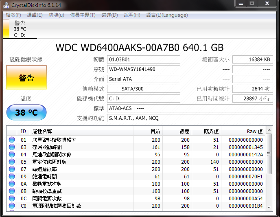Click the yellow 警告 health status button
Screen dimensions: 280x217
tap(26, 77)
